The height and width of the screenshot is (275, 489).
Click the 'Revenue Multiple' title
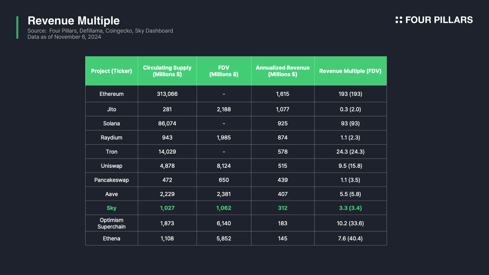[x=74, y=21]
